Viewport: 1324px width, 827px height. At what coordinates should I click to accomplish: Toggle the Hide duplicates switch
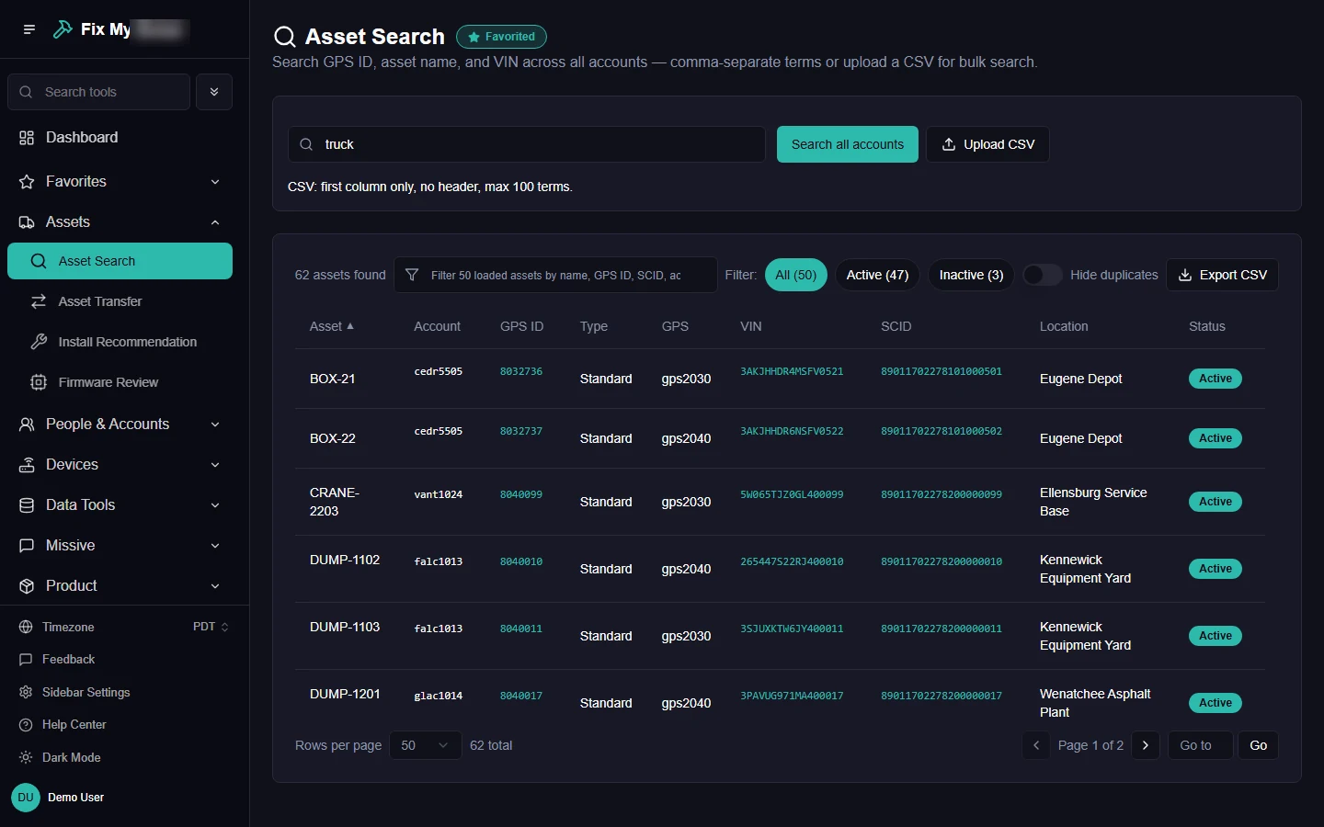[1043, 275]
